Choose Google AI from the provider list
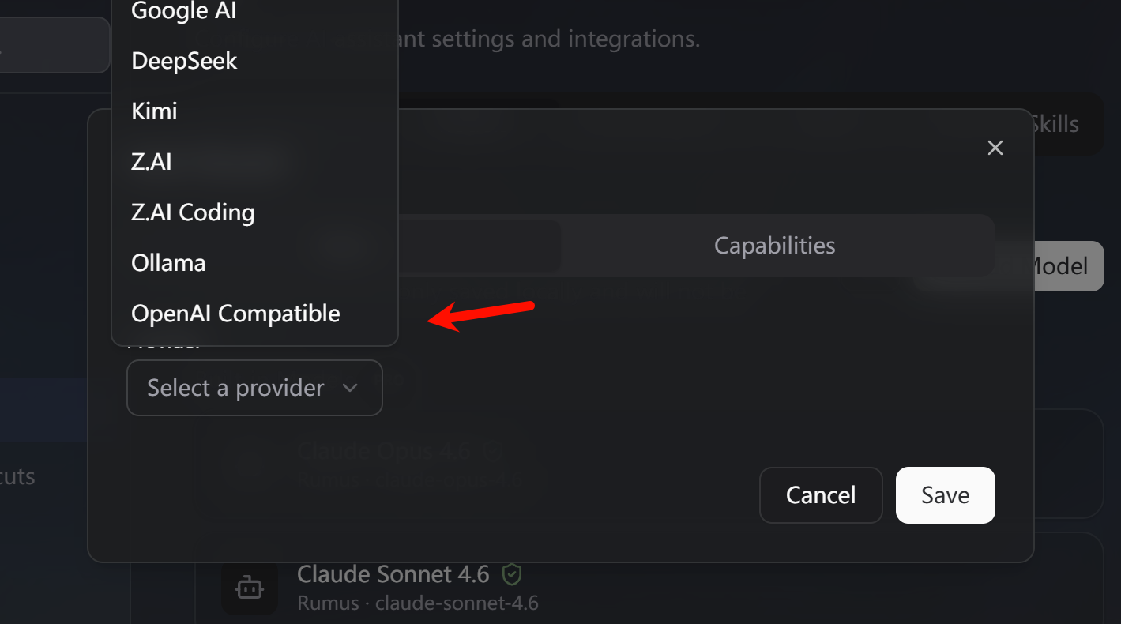 click(x=184, y=11)
